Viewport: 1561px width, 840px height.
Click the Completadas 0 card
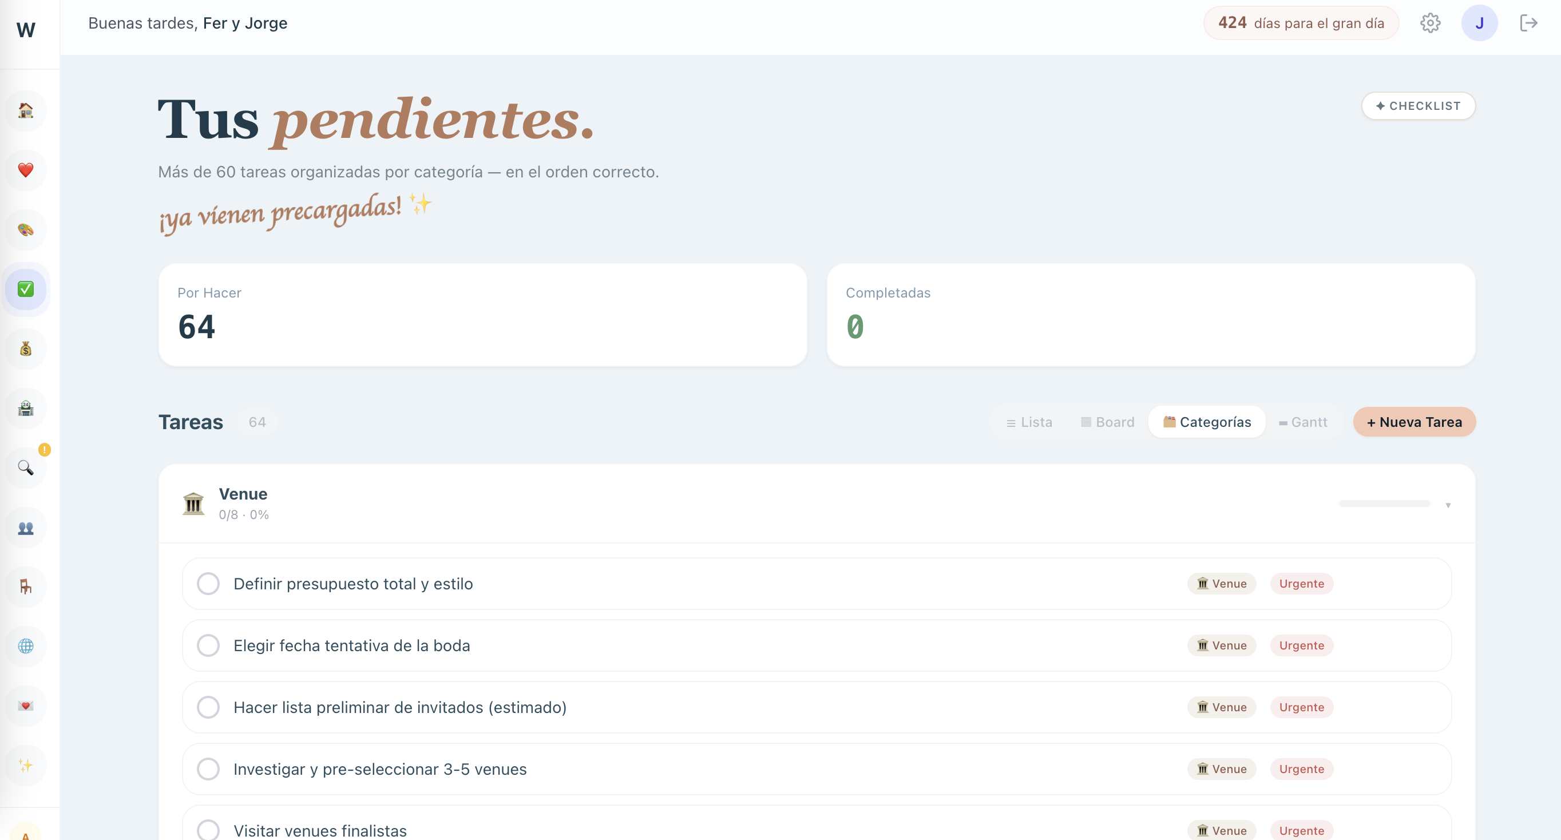(x=1151, y=315)
